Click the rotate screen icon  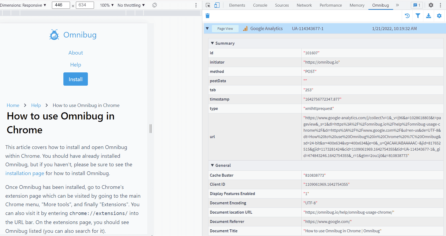(x=154, y=5)
